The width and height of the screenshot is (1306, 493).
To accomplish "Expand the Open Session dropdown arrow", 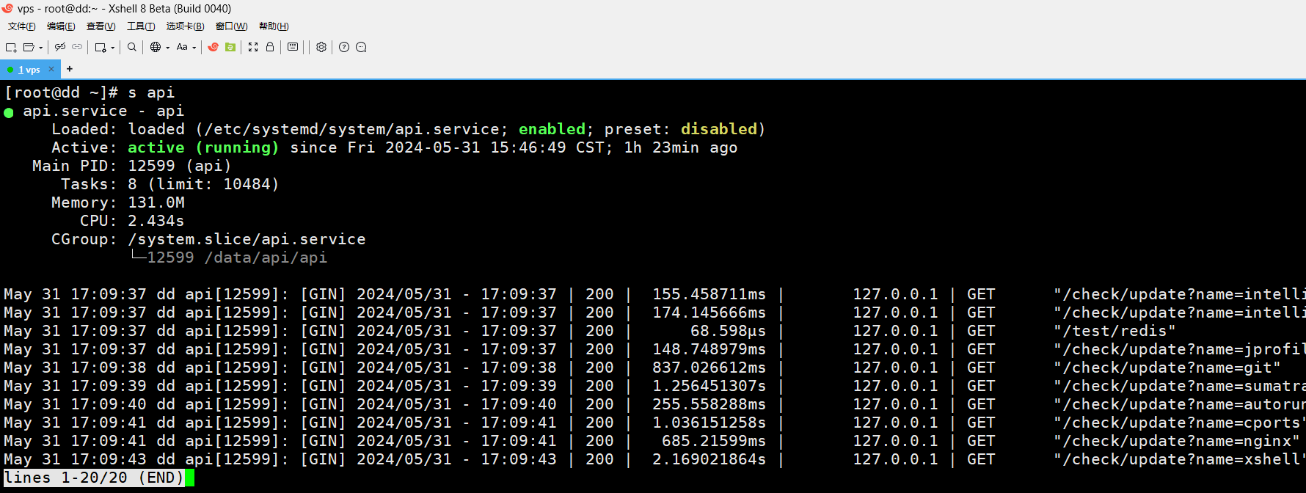I will tap(40, 48).
